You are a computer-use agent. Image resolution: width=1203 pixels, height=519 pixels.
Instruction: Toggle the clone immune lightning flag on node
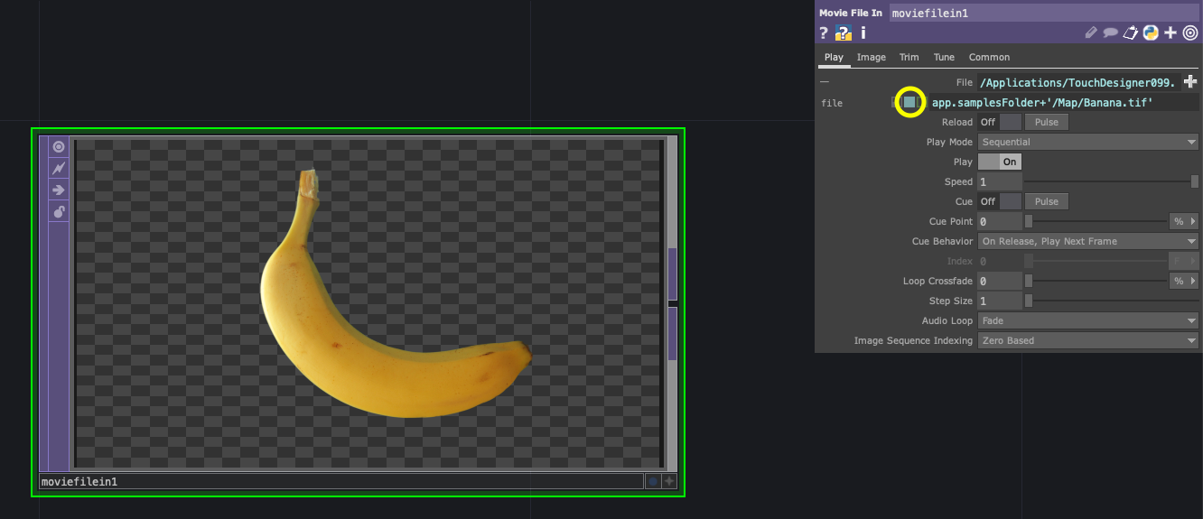click(x=59, y=168)
